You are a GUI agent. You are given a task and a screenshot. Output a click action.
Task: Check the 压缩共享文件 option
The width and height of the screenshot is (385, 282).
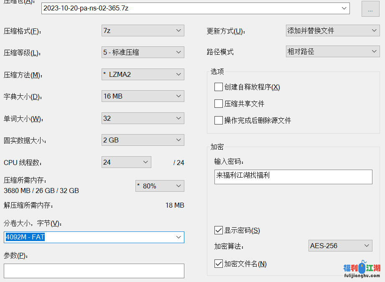218,104
